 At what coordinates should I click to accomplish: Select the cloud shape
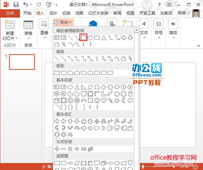pos(130,100)
